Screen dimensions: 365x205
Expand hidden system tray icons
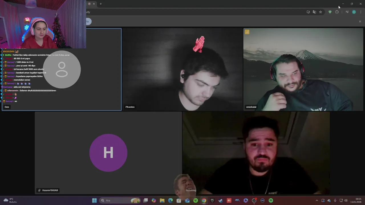coord(317,200)
